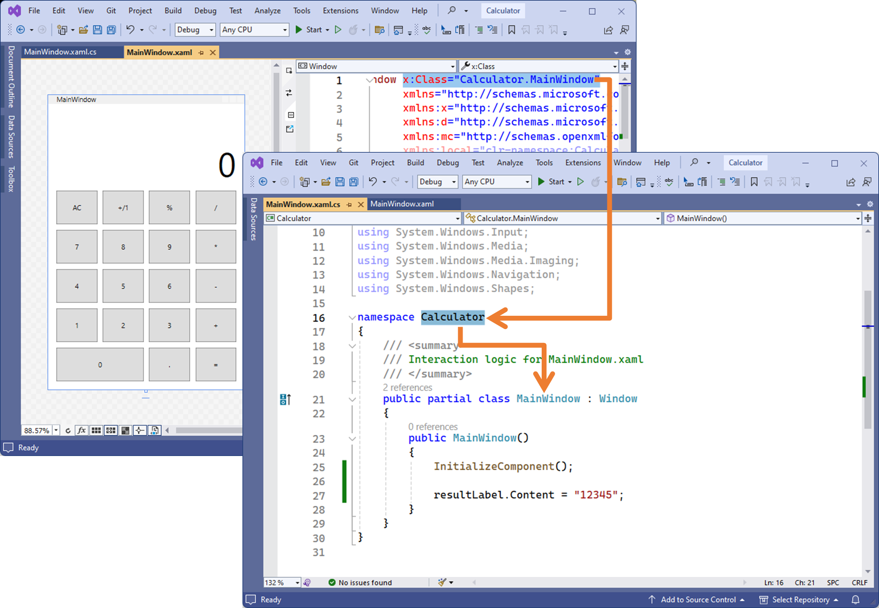
Task: Click the Open File icon in the back window's toolbar
Action: [84, 30]
